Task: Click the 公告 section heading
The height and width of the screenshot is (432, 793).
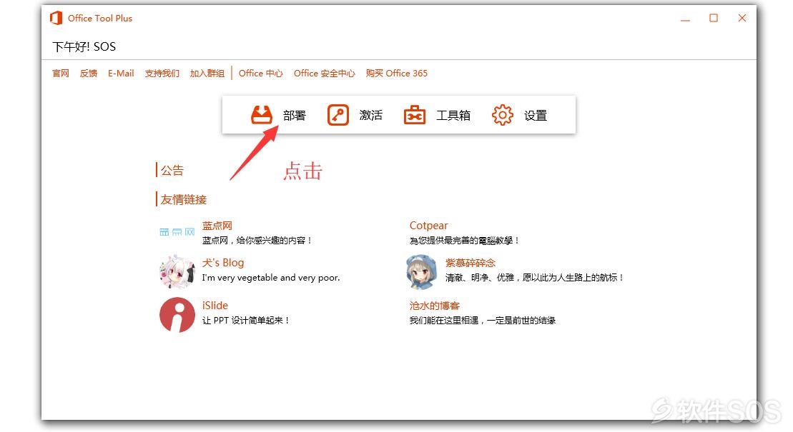Action: pyautogui.click(x=172, y=170)
